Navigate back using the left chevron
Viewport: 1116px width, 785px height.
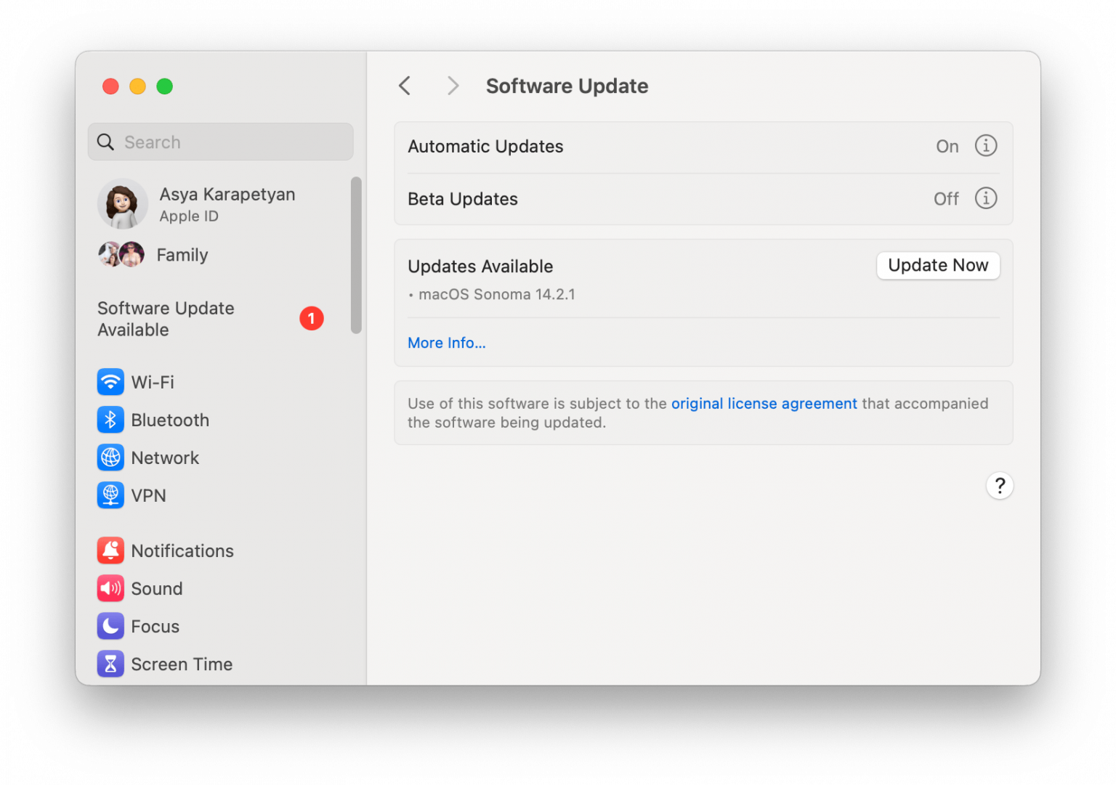click(405, 86)
